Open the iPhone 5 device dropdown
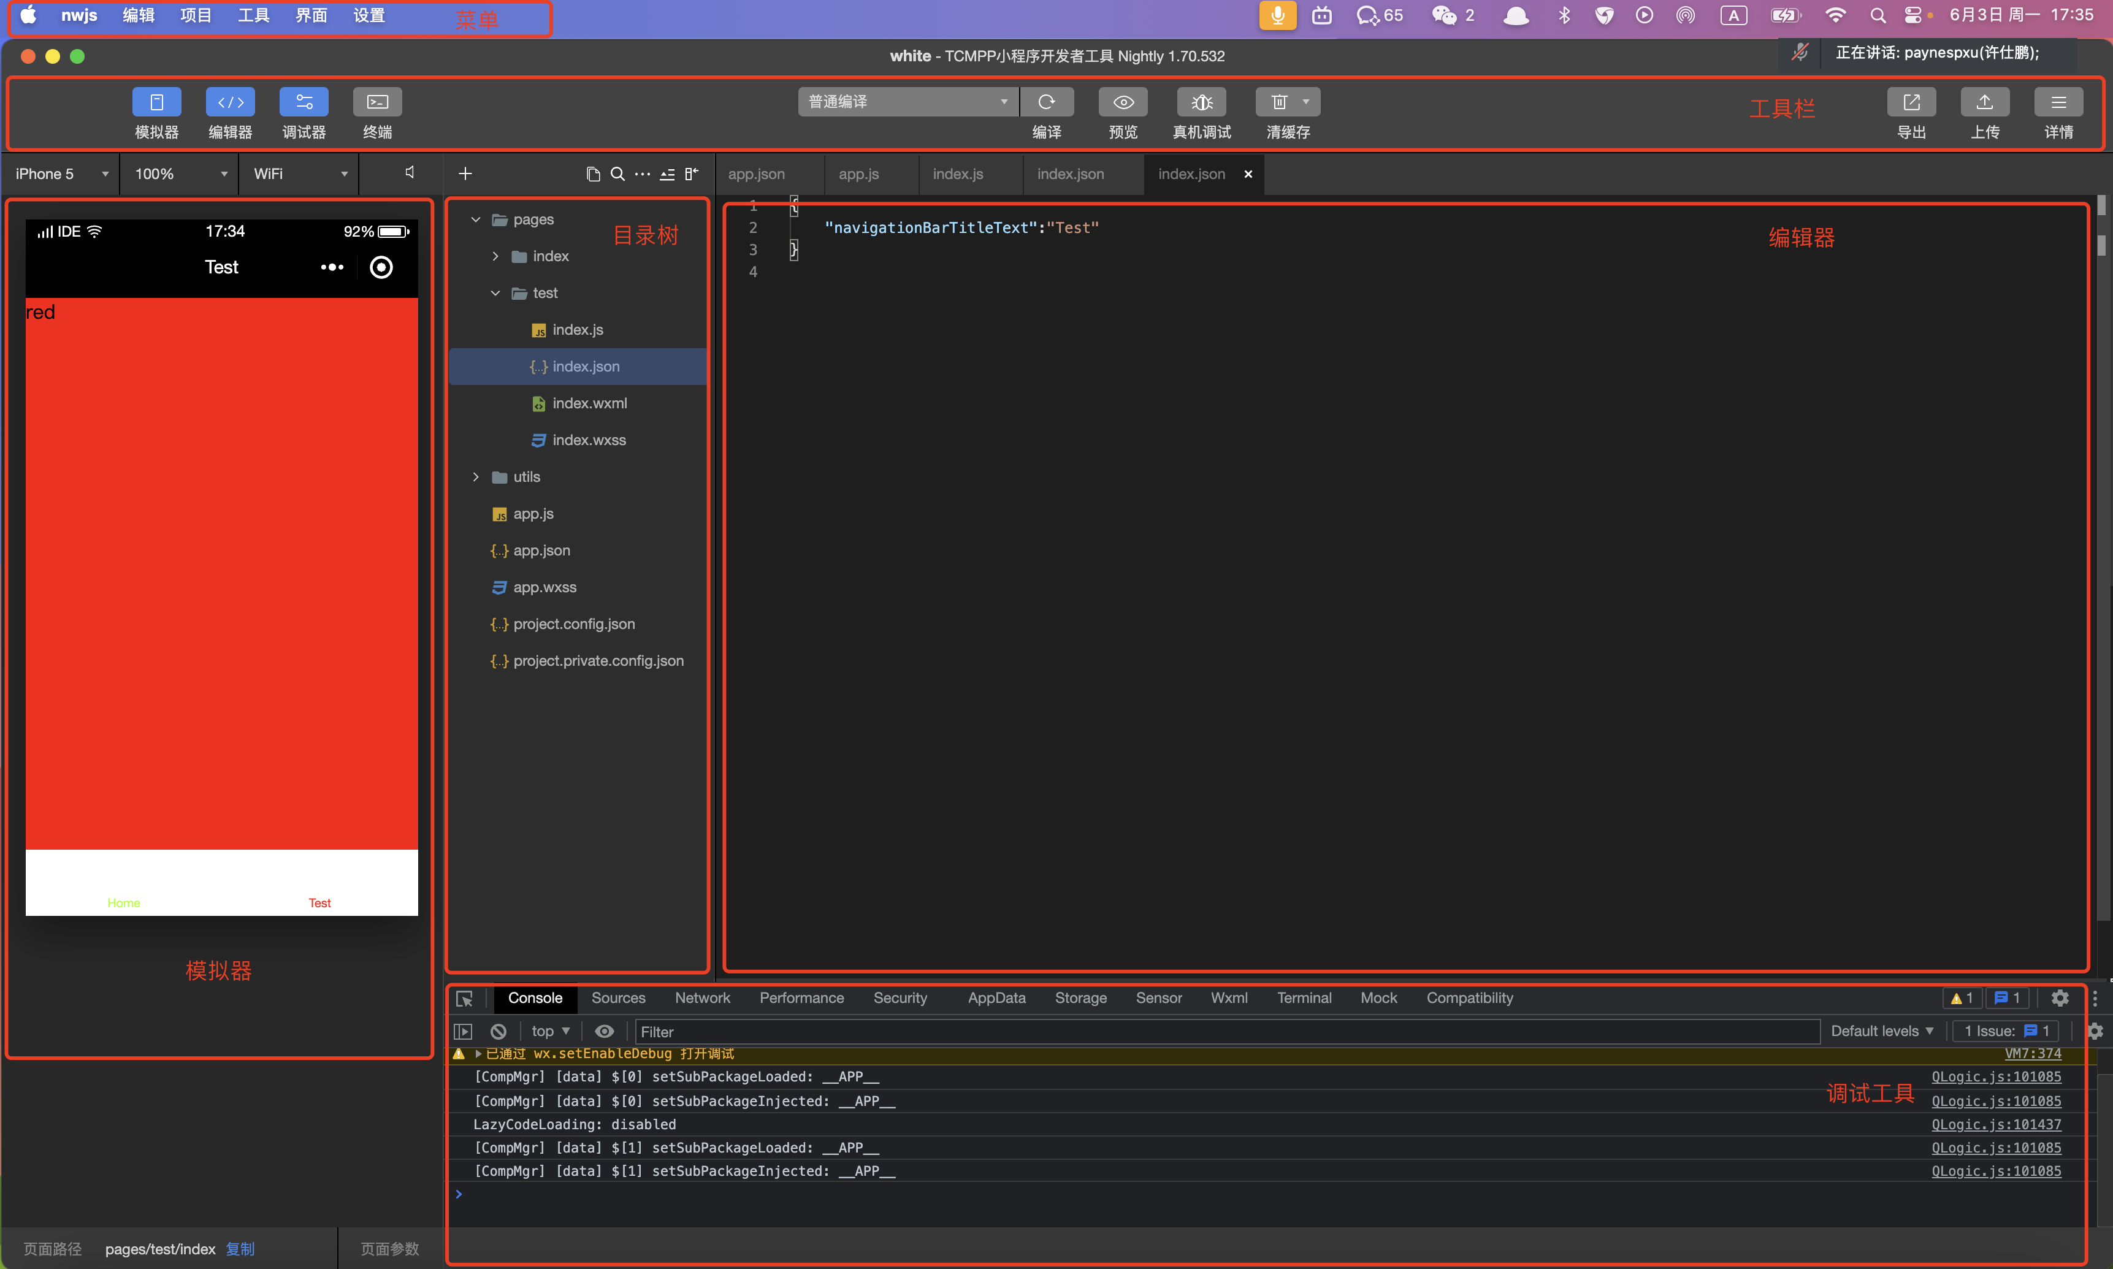Image resolution: width=2113 pixels, height=1269 pixels. [x=60, y=173]
